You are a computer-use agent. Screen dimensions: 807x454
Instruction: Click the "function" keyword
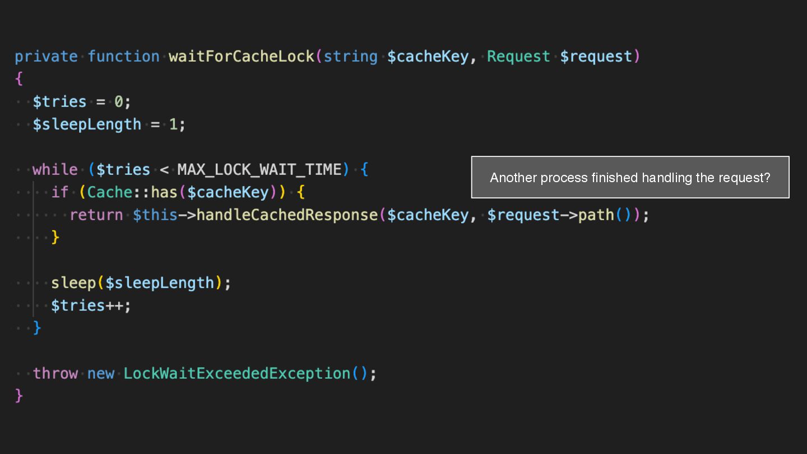(123, 57)
